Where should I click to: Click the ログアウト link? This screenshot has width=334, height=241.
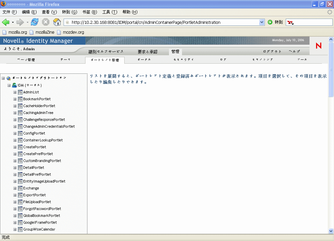(x=272, y=51)
